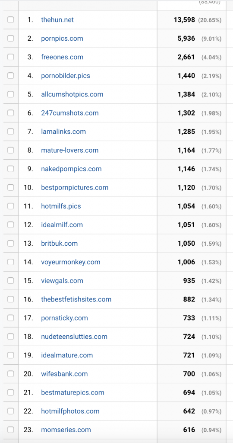Click the 13,598 value for thehun.net
Screen dimensions: 233x443
pos(185,20)
